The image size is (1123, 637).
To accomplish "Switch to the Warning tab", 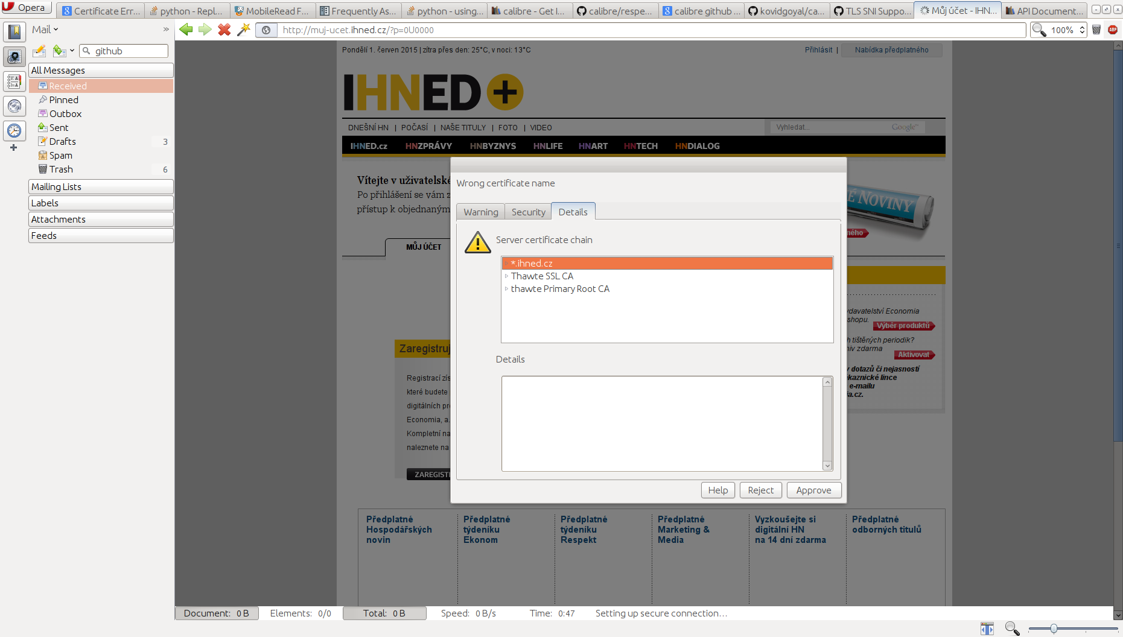I will [481, 212].
